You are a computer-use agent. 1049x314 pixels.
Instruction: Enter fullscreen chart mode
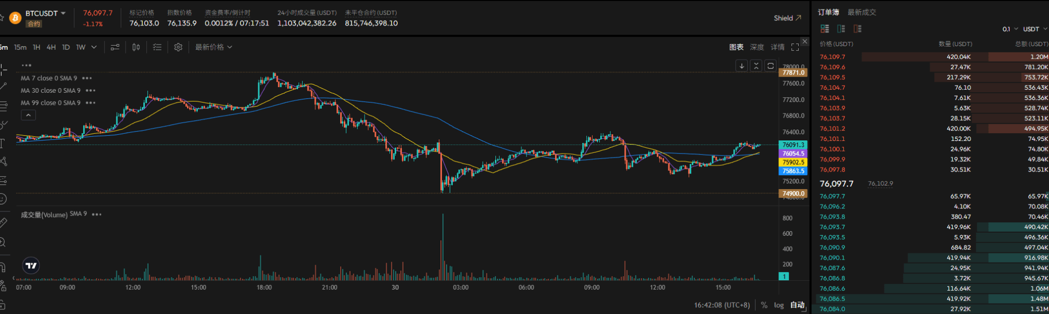[795, 47]
